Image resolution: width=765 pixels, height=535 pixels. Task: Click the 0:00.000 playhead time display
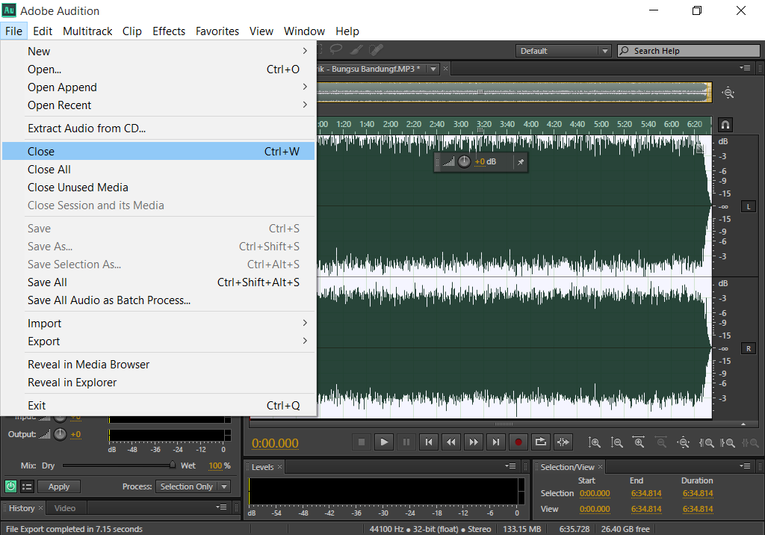275,443
